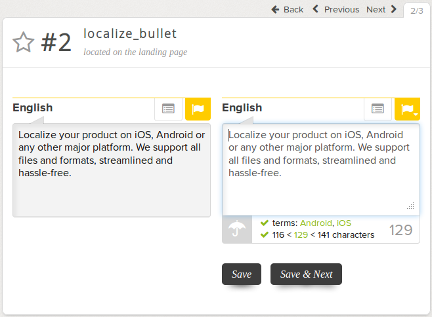
Task: Click the Save & Next button
Action: coord(306,274)
